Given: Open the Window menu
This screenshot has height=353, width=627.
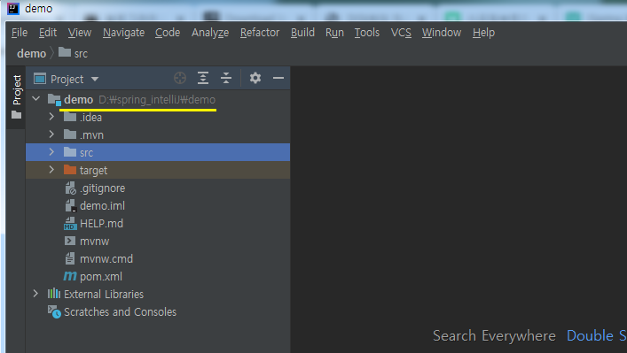Looking at the screenshot, I should 442,33.
